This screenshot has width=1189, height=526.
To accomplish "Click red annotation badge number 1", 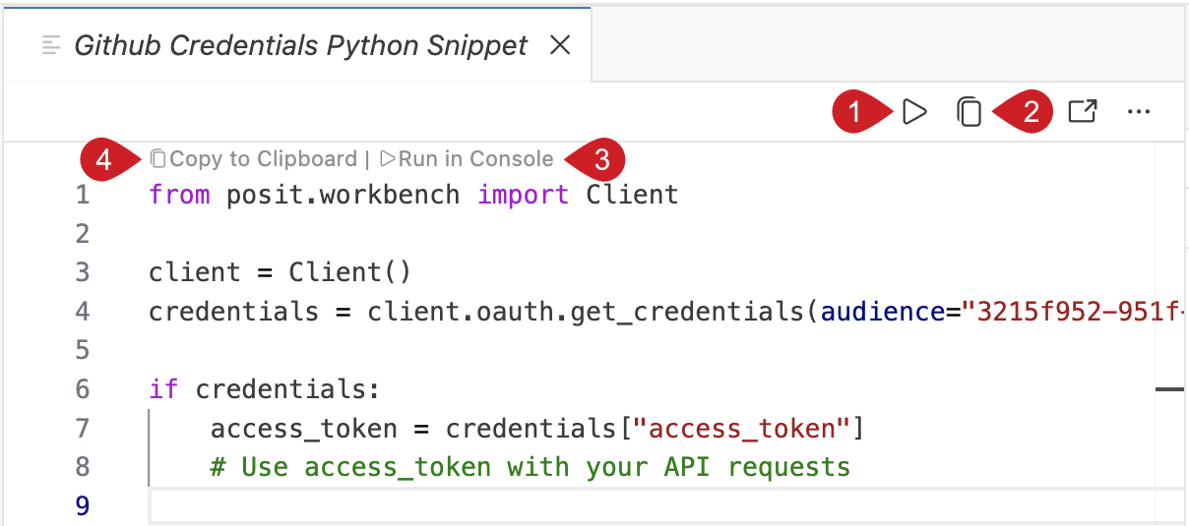I will click(856, 112).
